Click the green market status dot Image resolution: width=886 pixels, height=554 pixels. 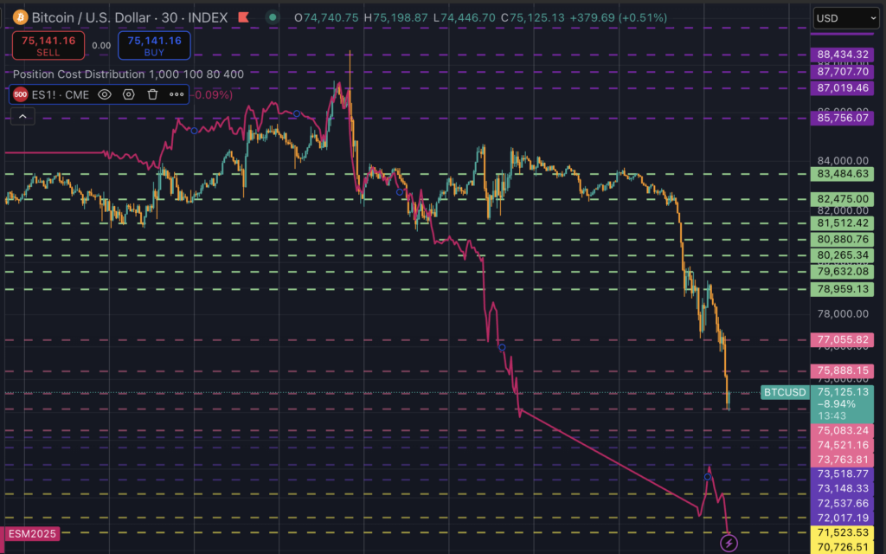click(271, 16)
